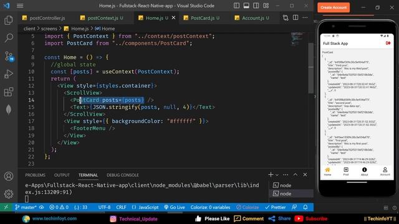The width and height of the screenshot is (399, 224).
Task: Create a new terminal with plus icon
Action: coord(271,174)
